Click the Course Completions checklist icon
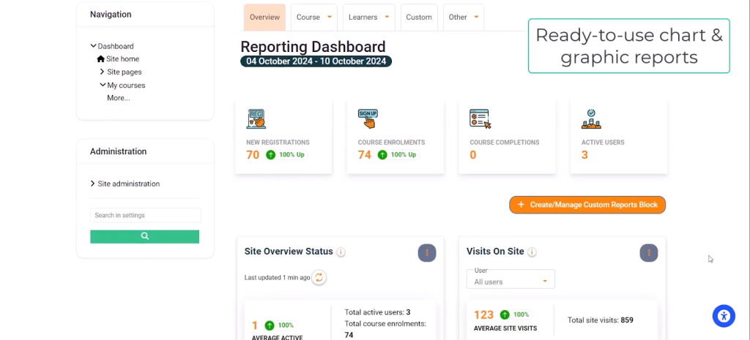This screenshot has height=340, width=750. (480, 119)
